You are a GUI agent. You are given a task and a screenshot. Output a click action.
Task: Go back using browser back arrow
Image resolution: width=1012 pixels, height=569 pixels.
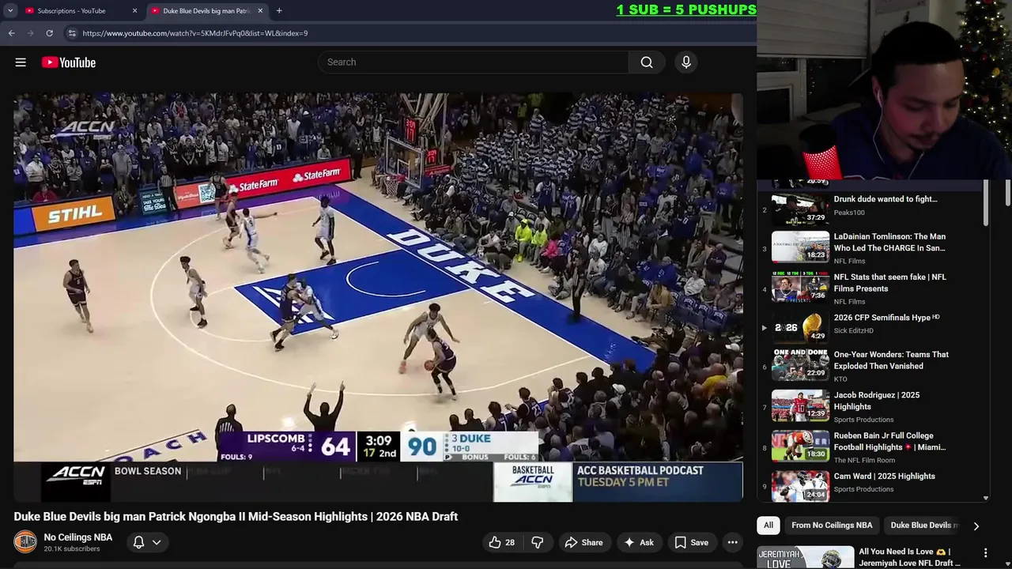(12, 33)
